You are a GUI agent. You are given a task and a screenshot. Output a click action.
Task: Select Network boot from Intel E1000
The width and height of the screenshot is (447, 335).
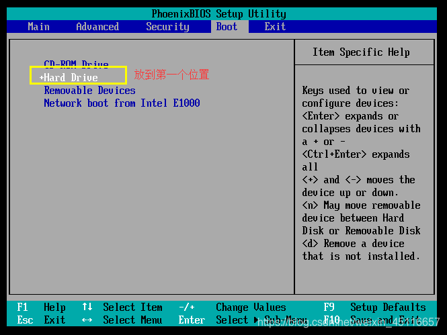(122, 103)
